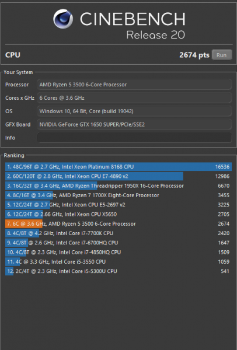The height and width of the screenshot is (350, 237).
Task: Click the Core i7-7700K ranking entry
Action: point(118,233)
